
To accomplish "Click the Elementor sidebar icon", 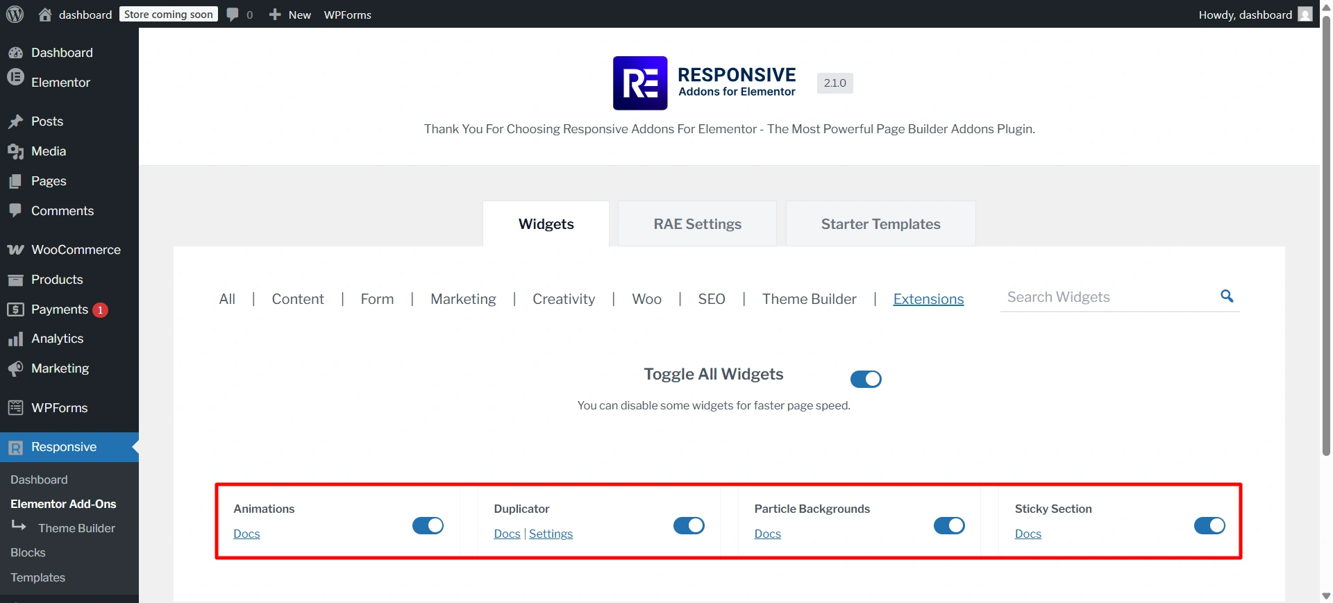I will 15,78.
